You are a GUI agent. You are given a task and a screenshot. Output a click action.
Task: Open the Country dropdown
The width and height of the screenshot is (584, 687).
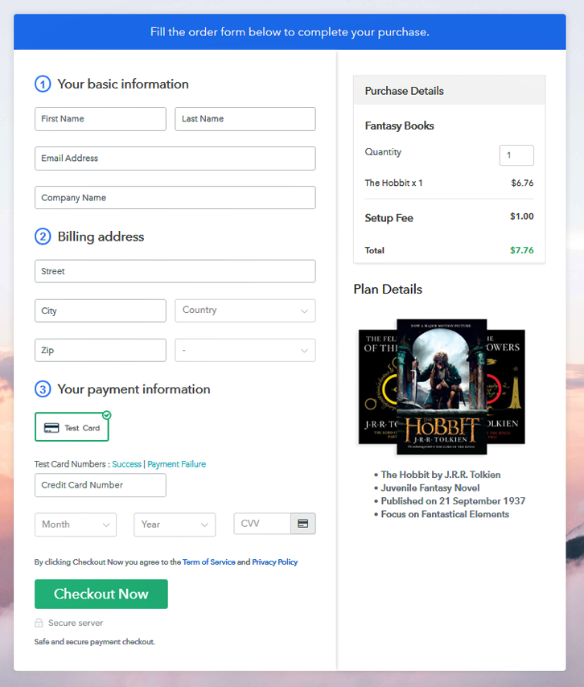[245, 311]
